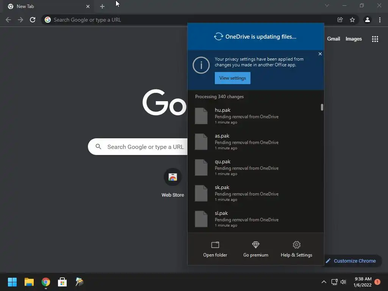Open the Chrome three-dot menu
Viewport: 388px width, 291px height.
click(x=380, y=20)
